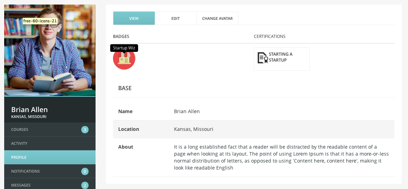Open Courses in the sidebar menu

(x=20, y=129)
